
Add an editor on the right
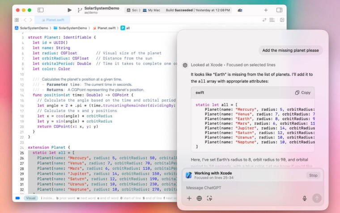pyautogui.click(x=282, y=20)
